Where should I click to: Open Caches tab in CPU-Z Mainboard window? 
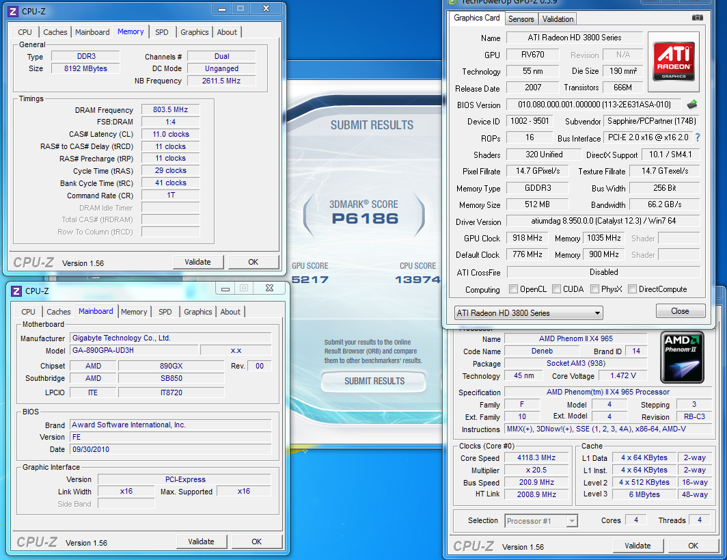click(59, 312)
